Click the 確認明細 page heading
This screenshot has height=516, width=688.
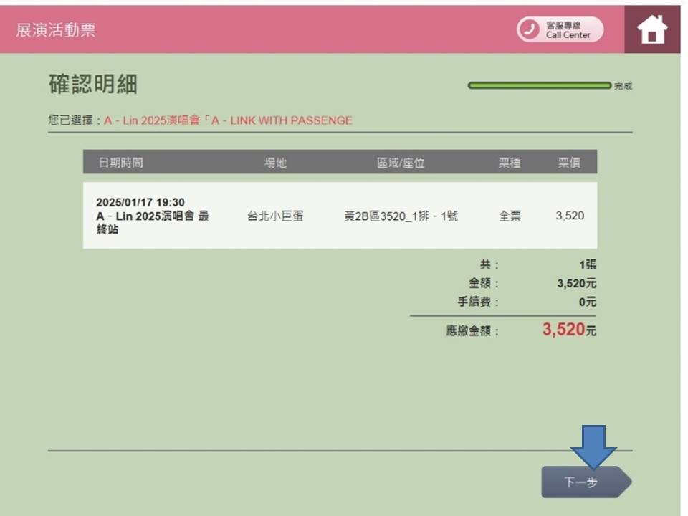[x=93, y=84]
